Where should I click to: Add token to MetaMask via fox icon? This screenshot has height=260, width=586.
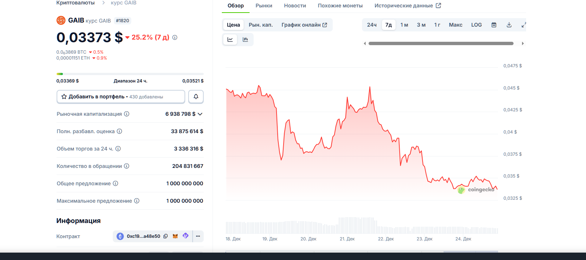[x=175, y=236]
